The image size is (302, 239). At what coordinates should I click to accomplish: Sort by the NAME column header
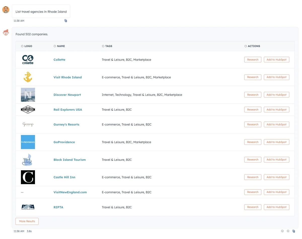(x=59, y=46)
